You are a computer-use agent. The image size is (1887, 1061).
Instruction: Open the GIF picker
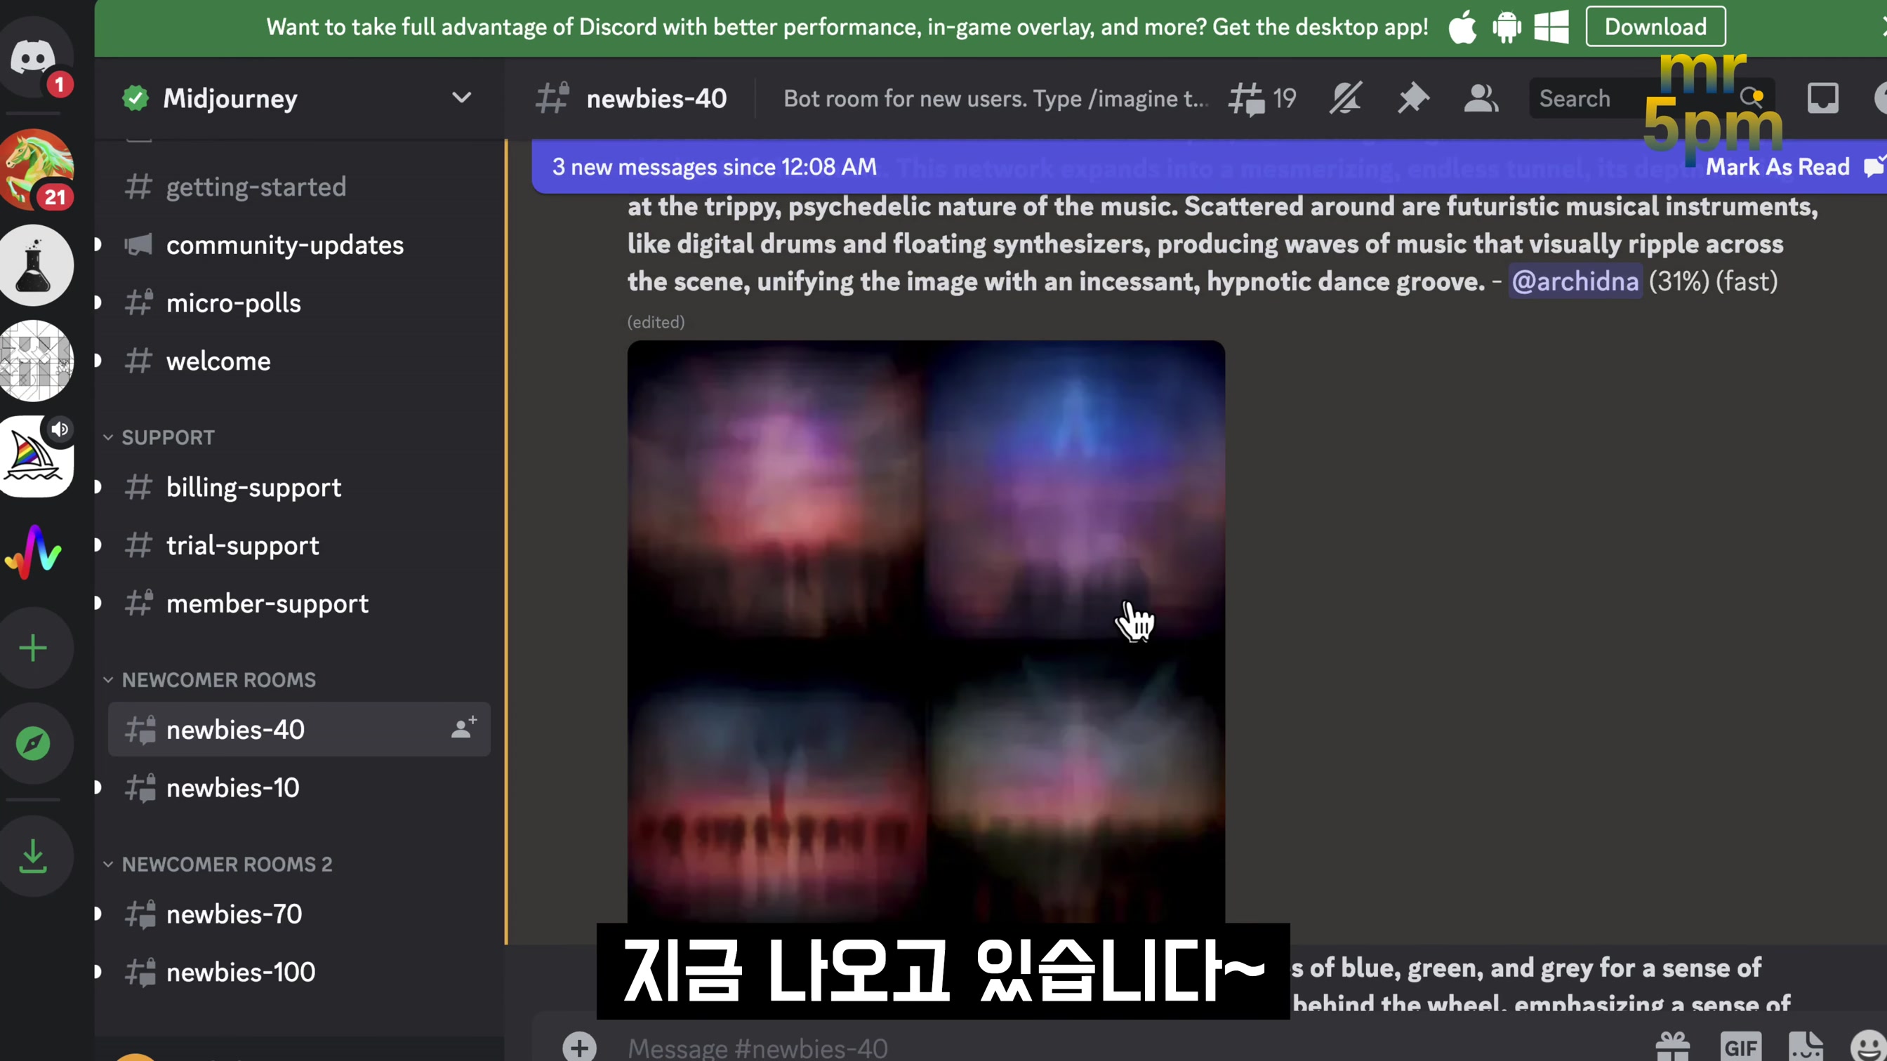(x=1740, y=1047)
